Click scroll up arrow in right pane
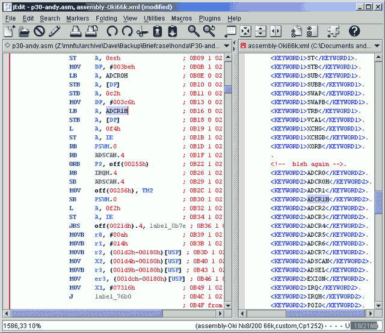 click(378, 58)
